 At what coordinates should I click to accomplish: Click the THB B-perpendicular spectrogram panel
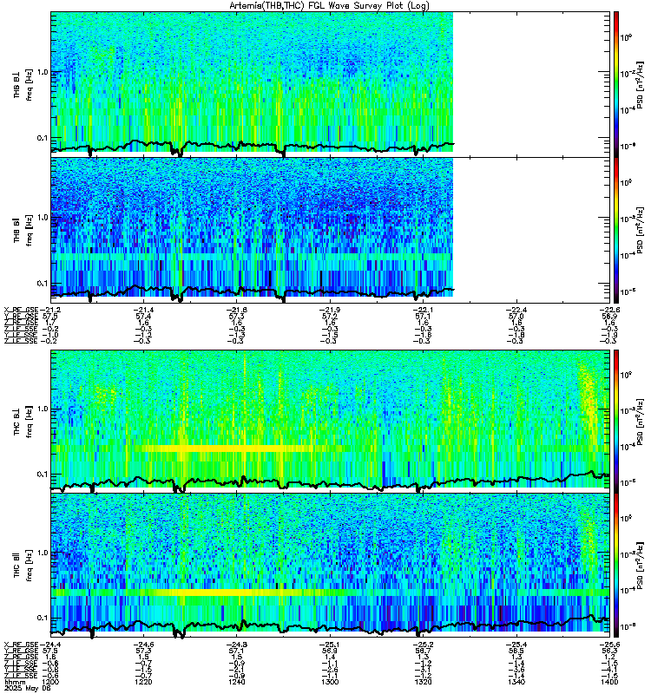coord(330,84)
